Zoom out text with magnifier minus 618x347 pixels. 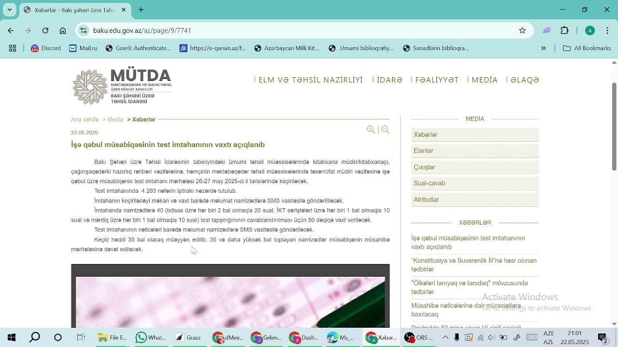click(385, 130)
